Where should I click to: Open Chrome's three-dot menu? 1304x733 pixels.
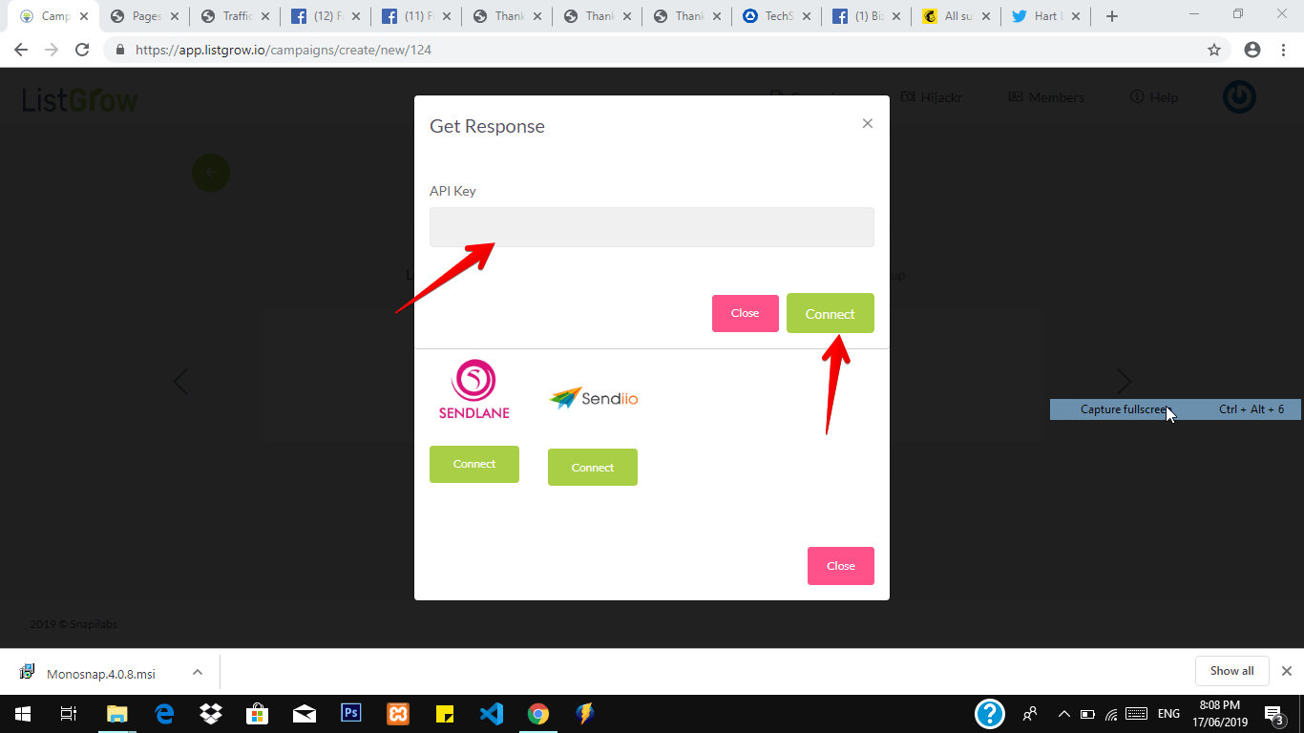pyautogui.click(x=1283, y=50)
